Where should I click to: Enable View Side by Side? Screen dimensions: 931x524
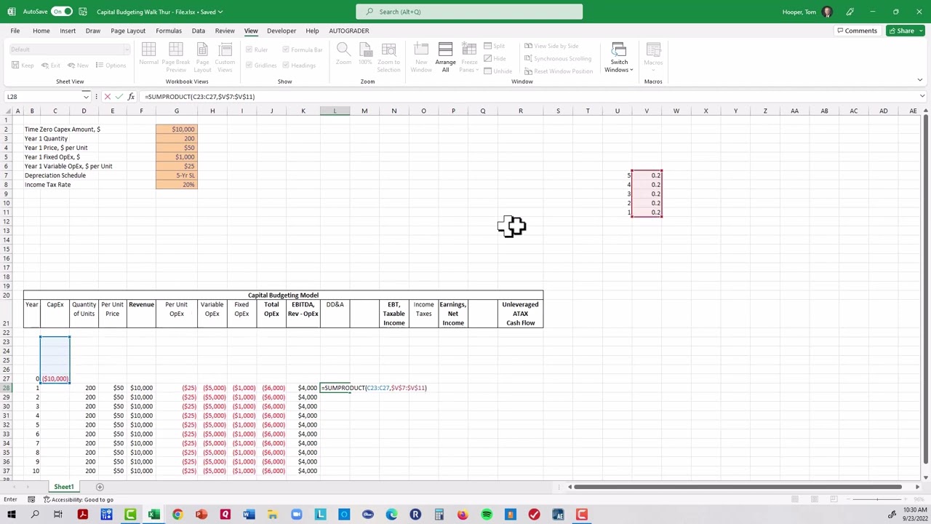pyautogui.click(x=552, y=46)
